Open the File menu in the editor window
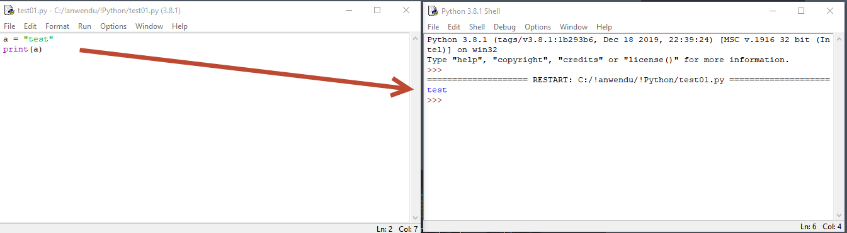The width and height of the screenshot is (847, 233). point(9,26)
